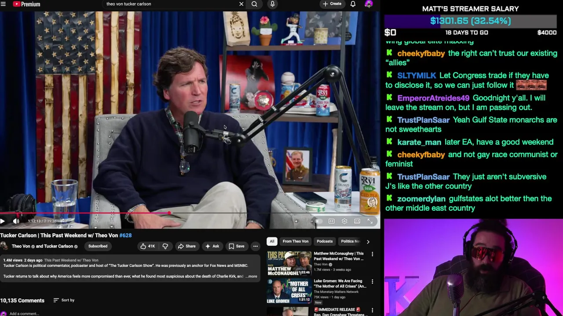Click the 1:12:13 / 2:39:36 time display
The width and height of the screenshot is (563, 316).
42,221
